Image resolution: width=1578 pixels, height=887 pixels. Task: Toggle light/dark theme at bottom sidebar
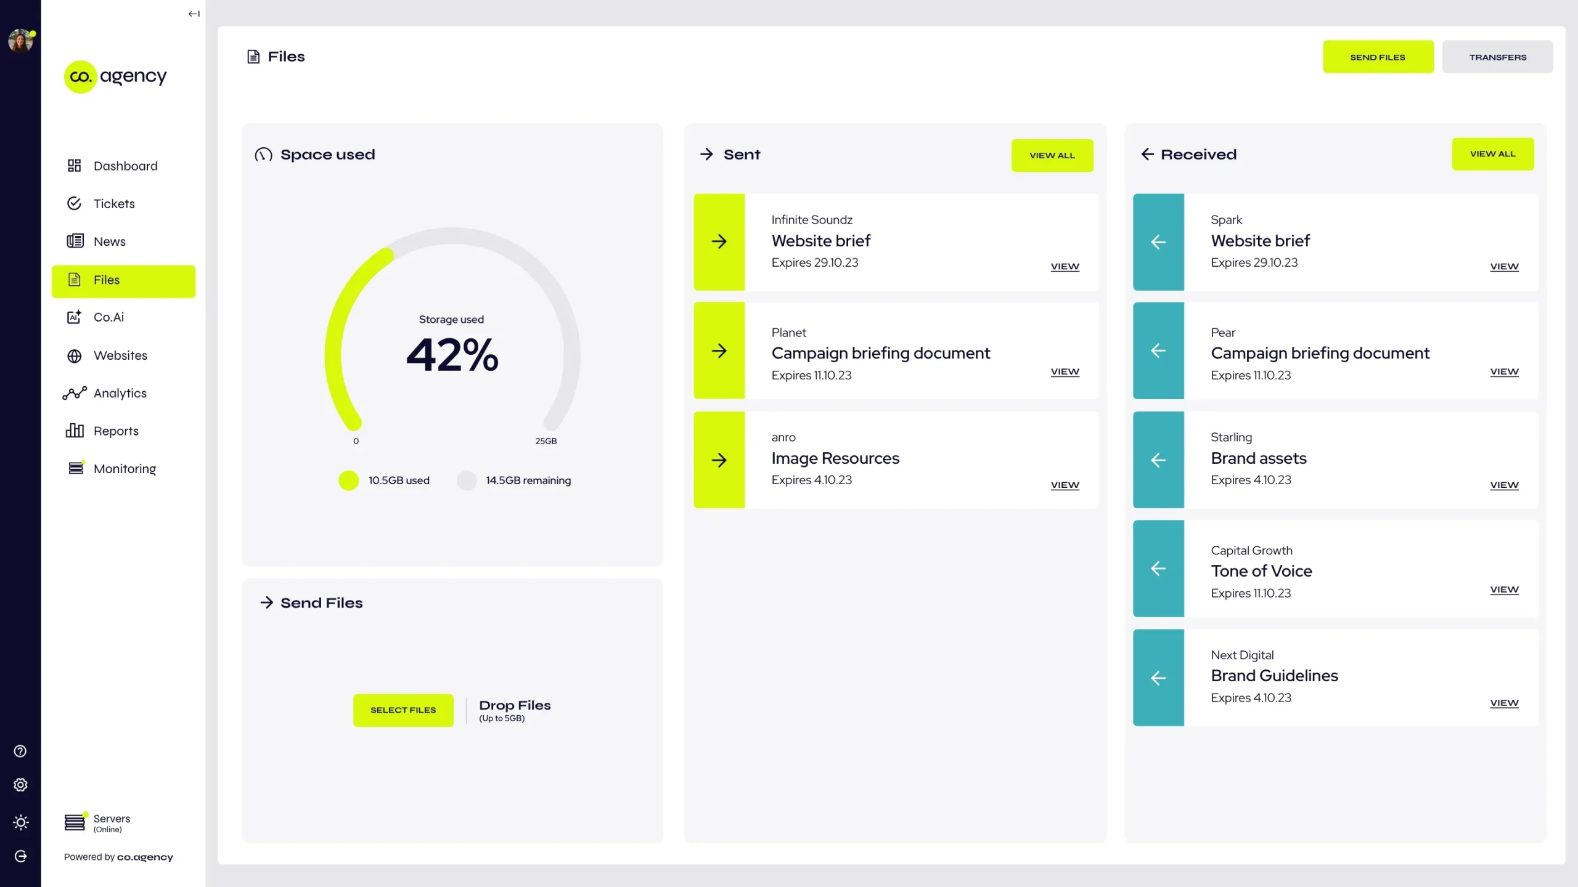20,822
